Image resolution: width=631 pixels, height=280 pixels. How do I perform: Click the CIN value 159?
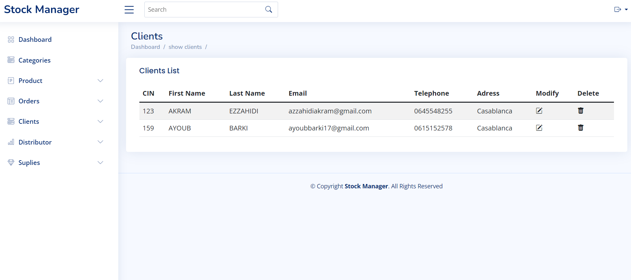click(148, 128)
